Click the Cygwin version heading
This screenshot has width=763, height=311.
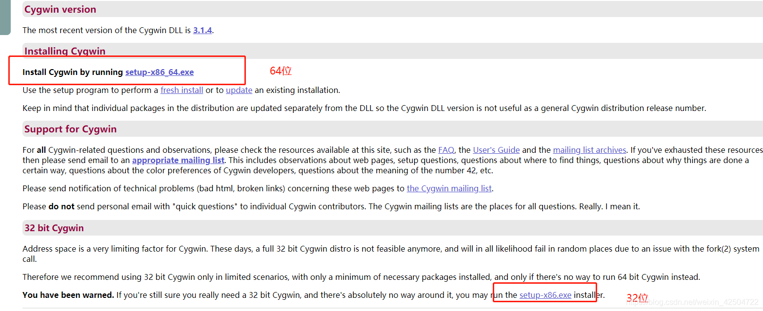(60, 9)
